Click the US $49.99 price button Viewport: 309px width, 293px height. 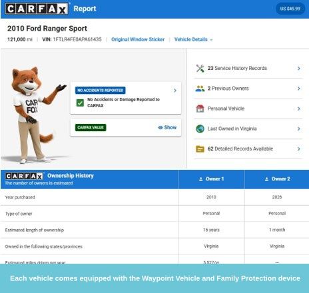pos(290,9)
